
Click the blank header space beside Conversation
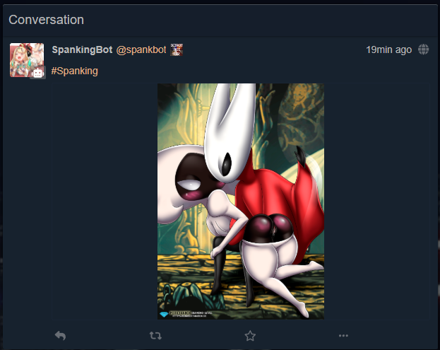(258, 20)
